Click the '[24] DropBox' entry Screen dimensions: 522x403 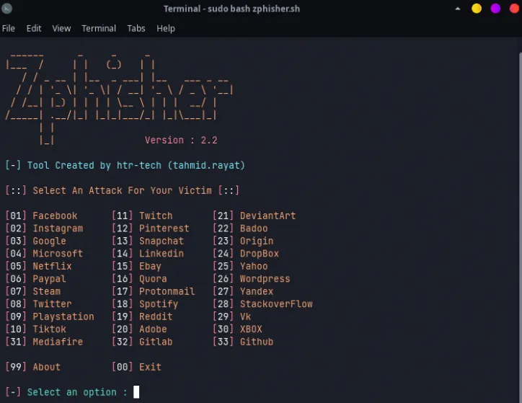tap(246, 254)
